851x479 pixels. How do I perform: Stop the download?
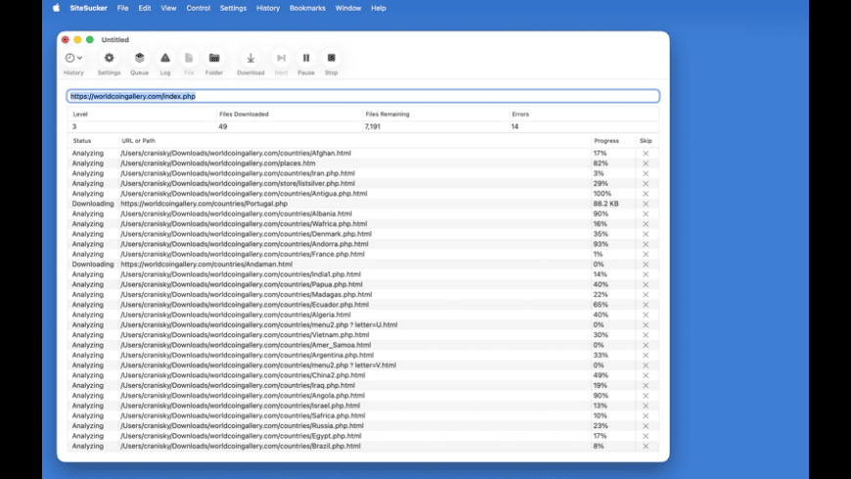pyautogui.click(x=331, y=58)
